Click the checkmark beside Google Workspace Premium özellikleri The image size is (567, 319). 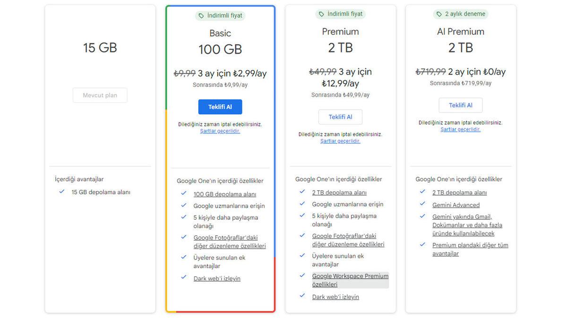pyautogui.click(x=302, y=276)
